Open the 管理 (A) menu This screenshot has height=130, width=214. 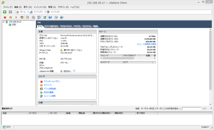[x=52, y=7]
